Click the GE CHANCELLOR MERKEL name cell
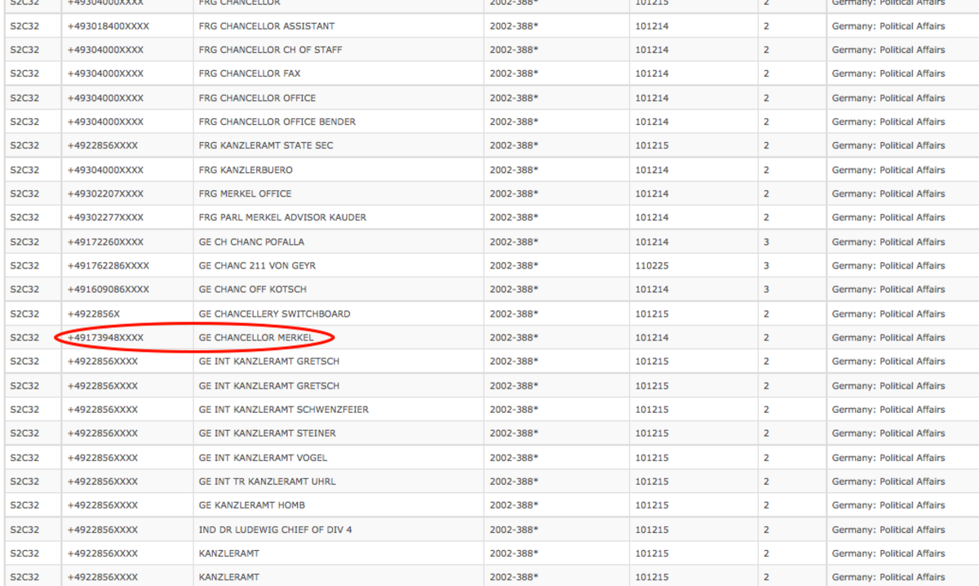 [x=256, y=338]
